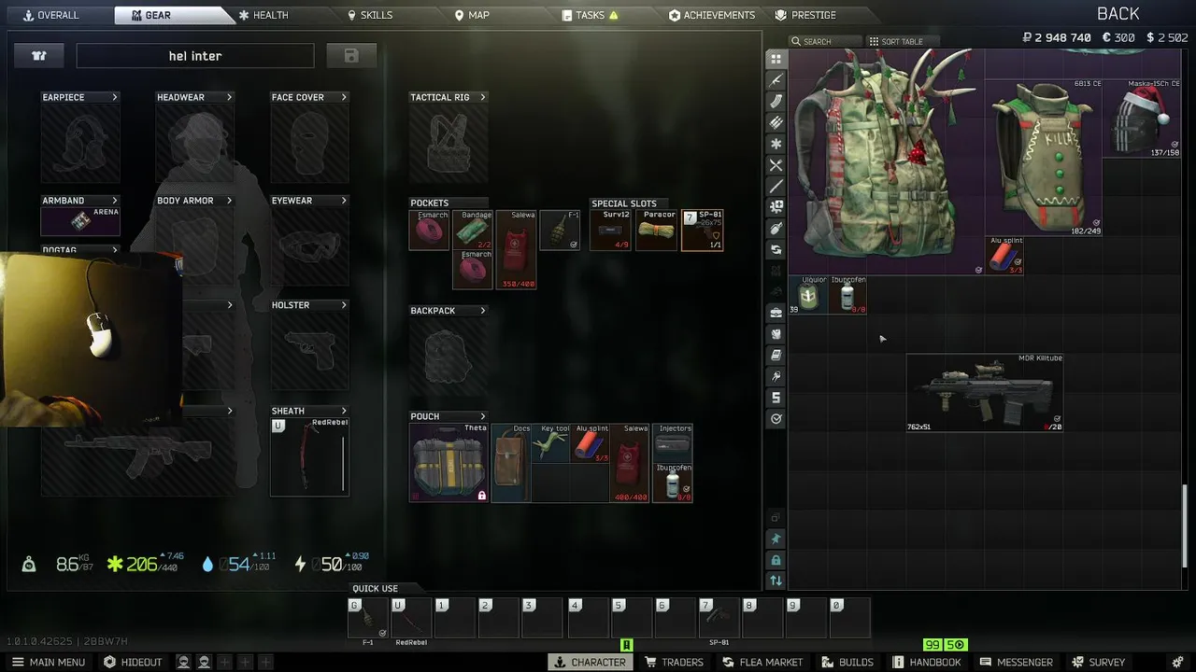The height and width of the screenshot is (672, 1196).
Task: Expand the FACE COVER slot arrow
Action: [x=344, y=97]
